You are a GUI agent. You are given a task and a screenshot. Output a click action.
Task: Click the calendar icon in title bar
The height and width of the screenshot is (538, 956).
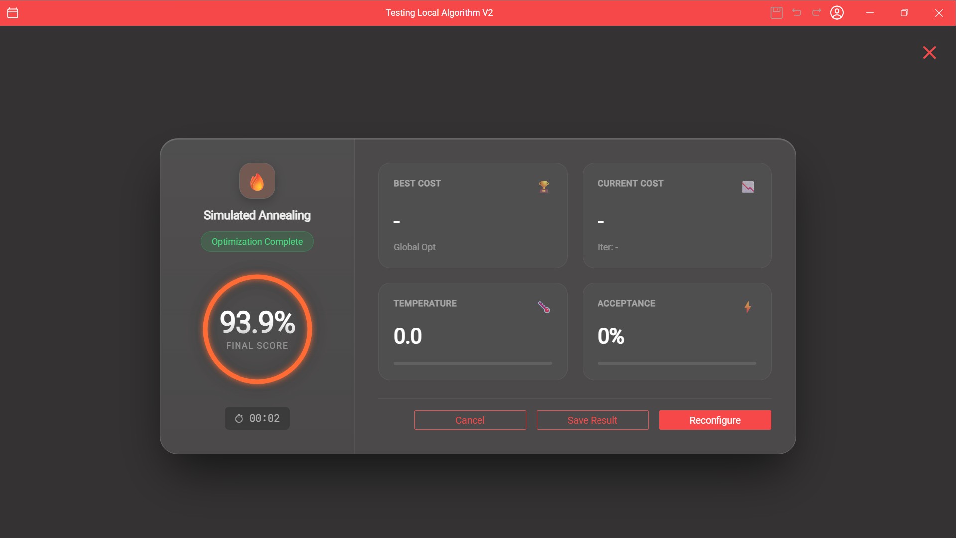[13, 13]
